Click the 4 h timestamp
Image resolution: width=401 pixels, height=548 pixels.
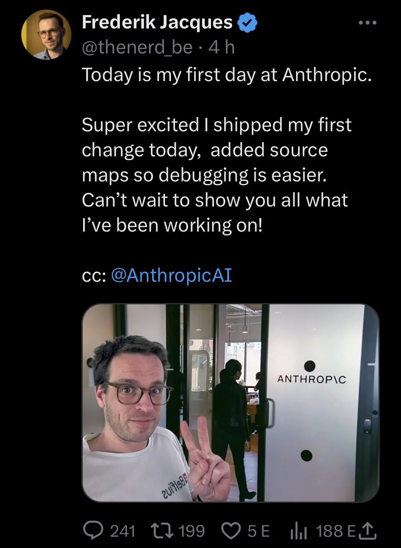(221, 48)
